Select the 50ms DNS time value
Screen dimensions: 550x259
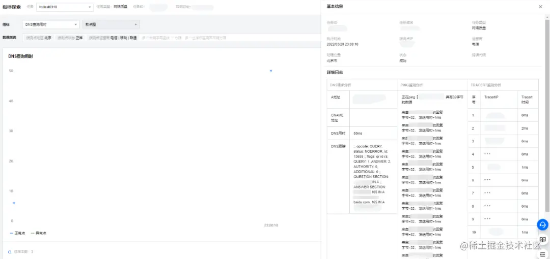point(358,134)
